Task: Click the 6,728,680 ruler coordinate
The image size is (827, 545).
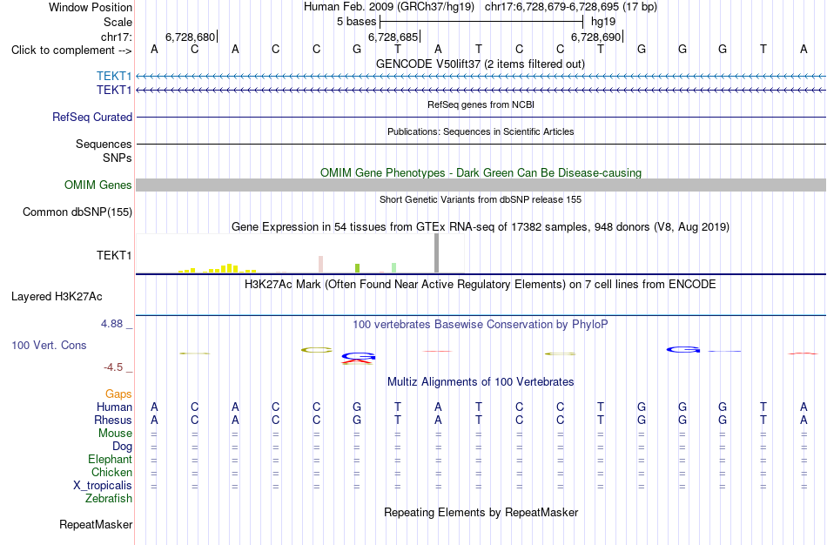Action: click(x=191, y=37)
